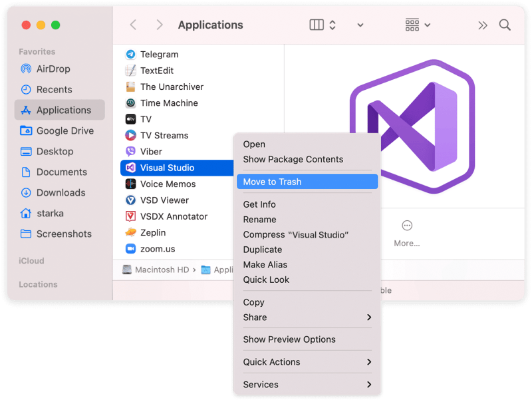This screenshot has height=400, width=532.
Task: Select the Time Machine icon
Action: click(130, 102)
